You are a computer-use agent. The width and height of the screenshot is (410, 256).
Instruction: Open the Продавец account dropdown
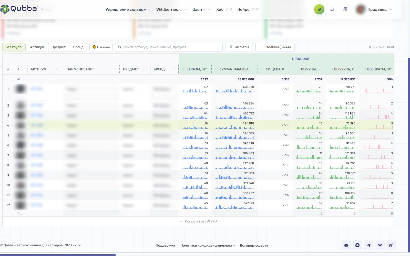point(391,9)
